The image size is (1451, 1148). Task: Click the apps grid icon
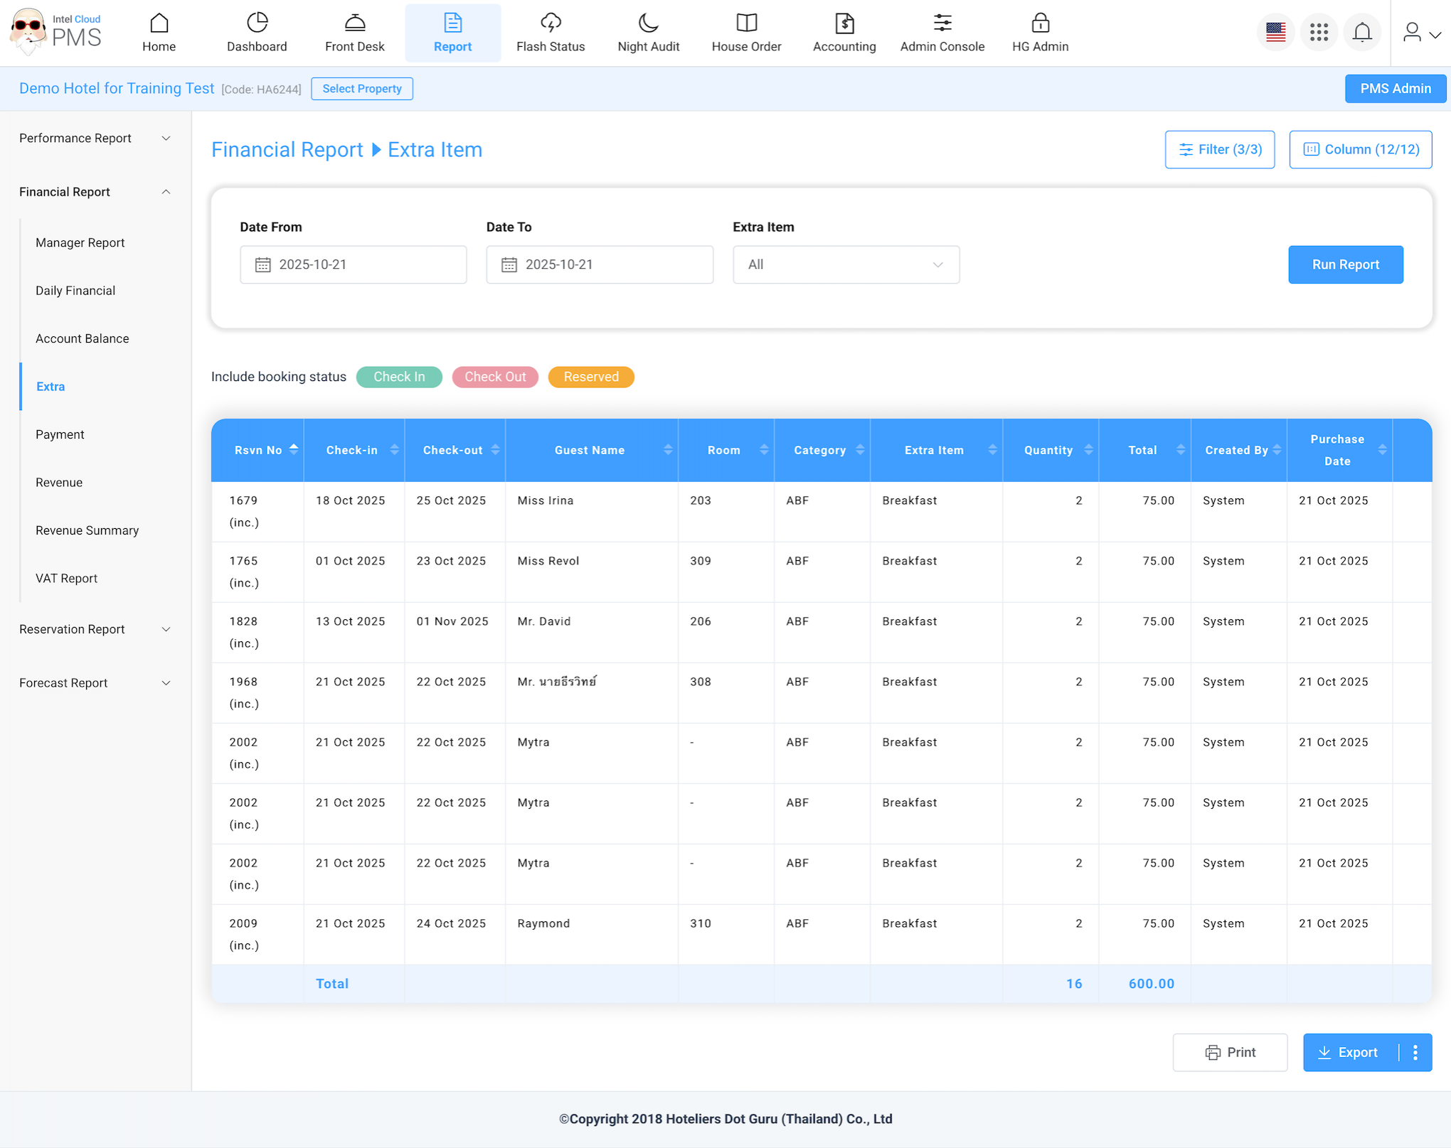[x=1319, y=32]
